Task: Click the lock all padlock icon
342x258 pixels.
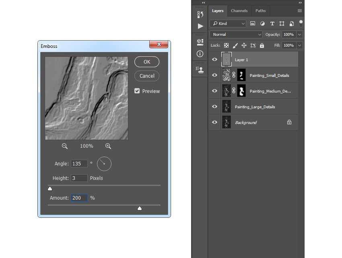Action: point(262,46)
